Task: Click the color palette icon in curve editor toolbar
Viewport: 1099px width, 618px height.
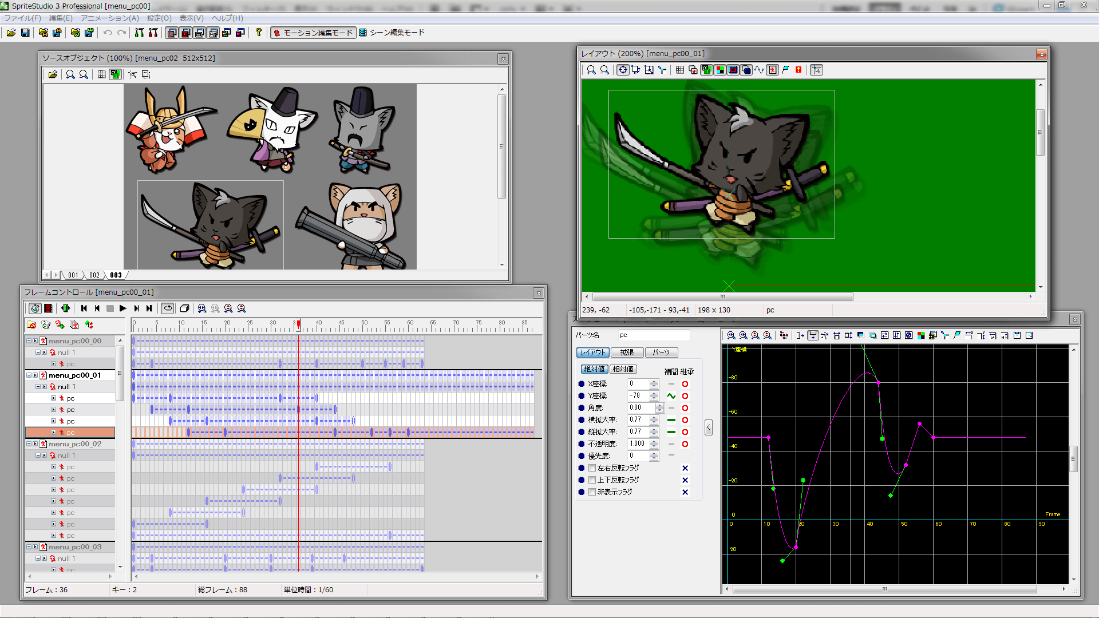Action: tap(921, 335)
